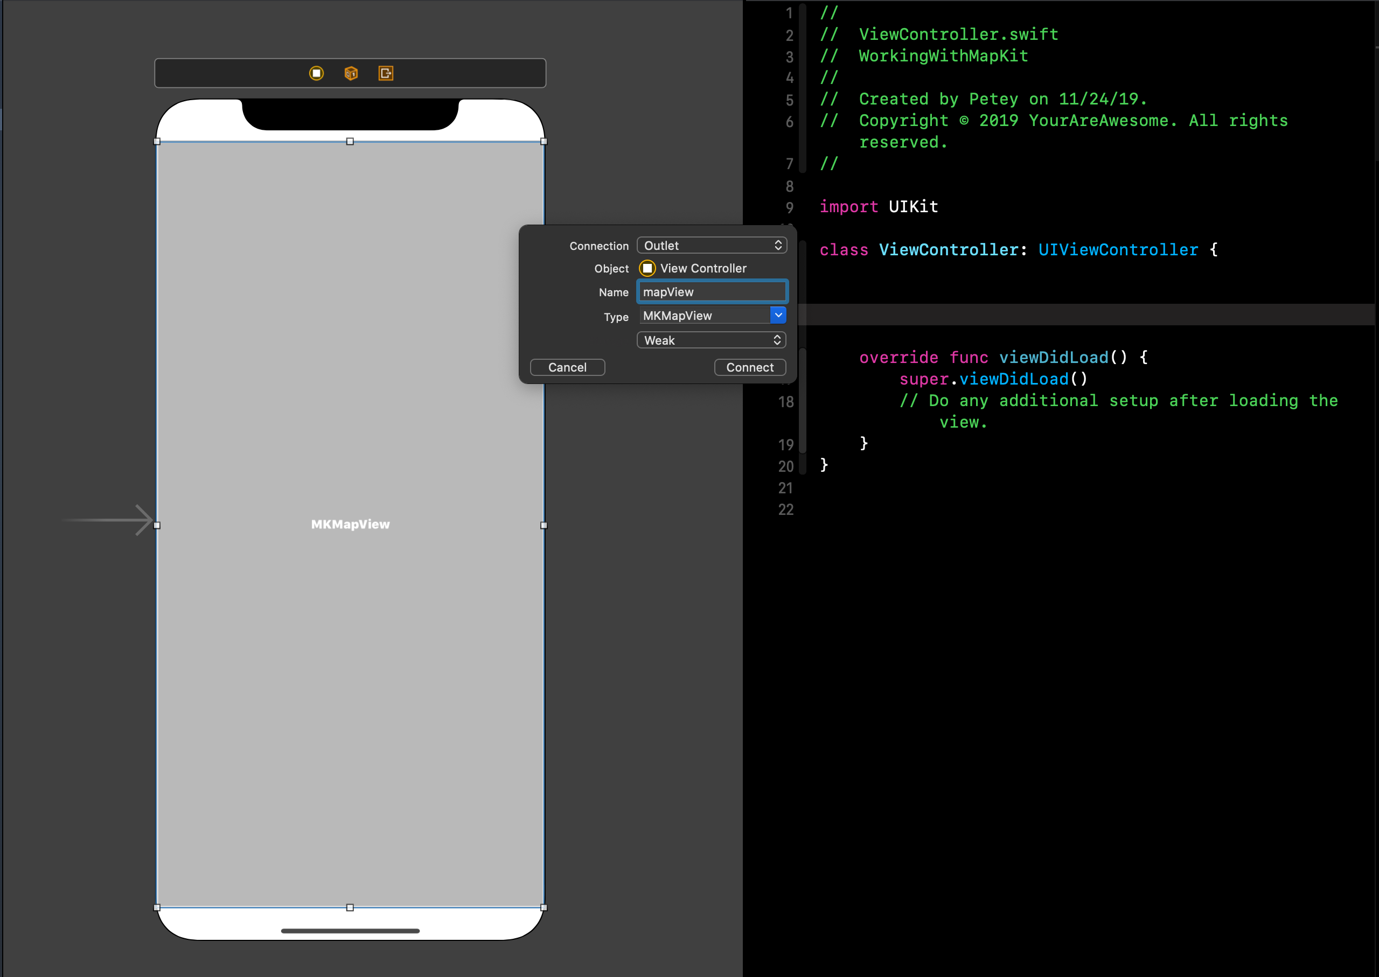This screenshot has height=977, width=1379.
Task: Click the View Controller object icon in the connection dialog
Action: tap(647, 268)
